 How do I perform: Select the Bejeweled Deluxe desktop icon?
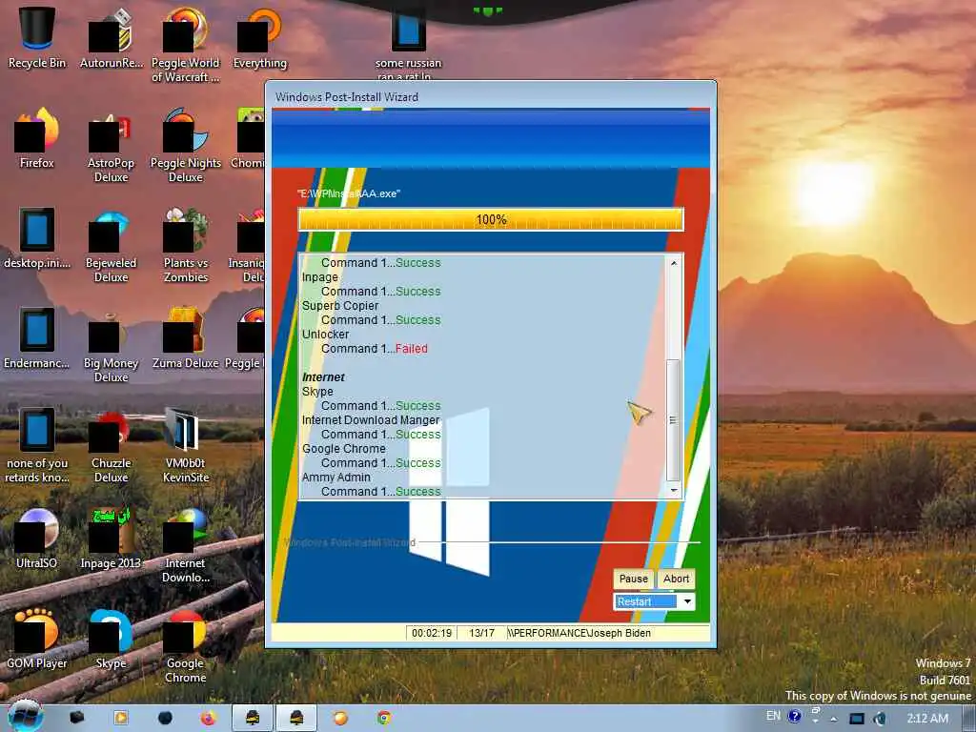tap(111, 245)
